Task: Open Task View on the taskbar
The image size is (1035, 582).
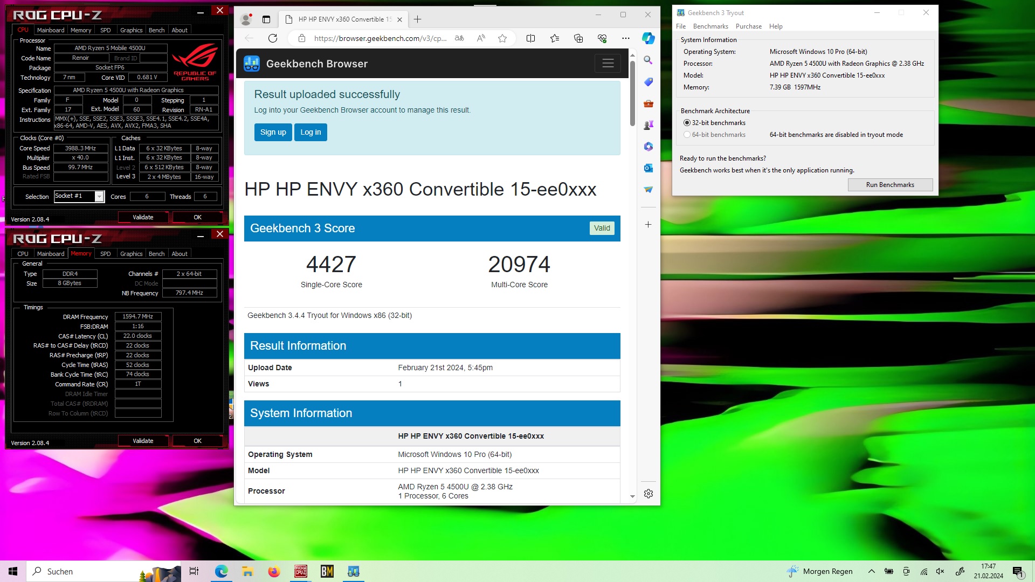Action: [x=194, y=571]
